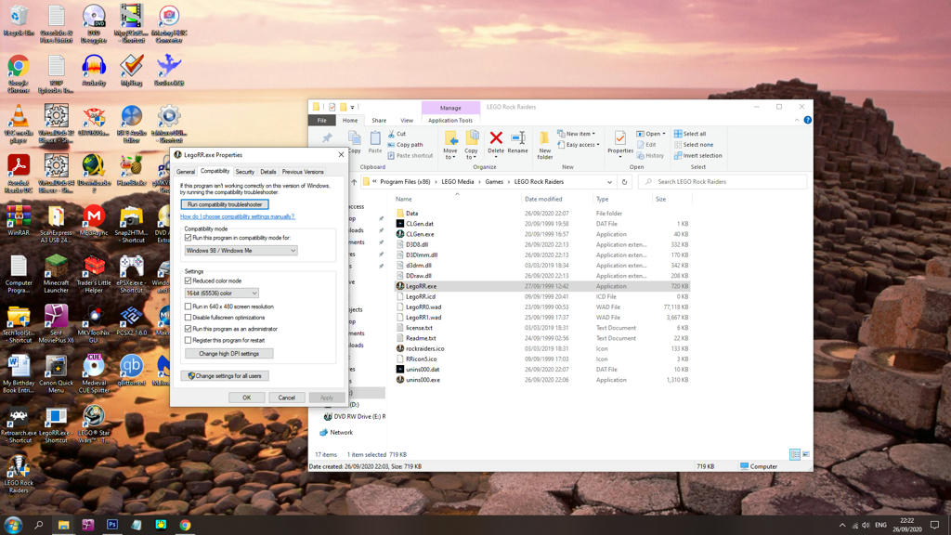Select the LegoRR.exe file row
The image size is (951, 535).
pos(542,286)
